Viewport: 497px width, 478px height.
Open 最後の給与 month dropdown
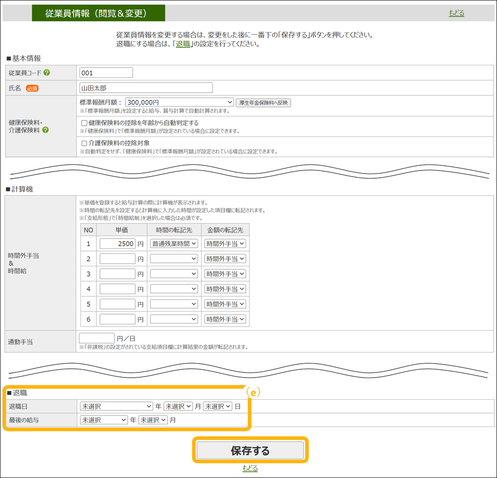click(x=153, y=420)
